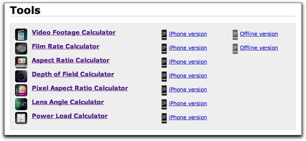Open Offline version of Film Rate Calculator

(x=259, y=48)
